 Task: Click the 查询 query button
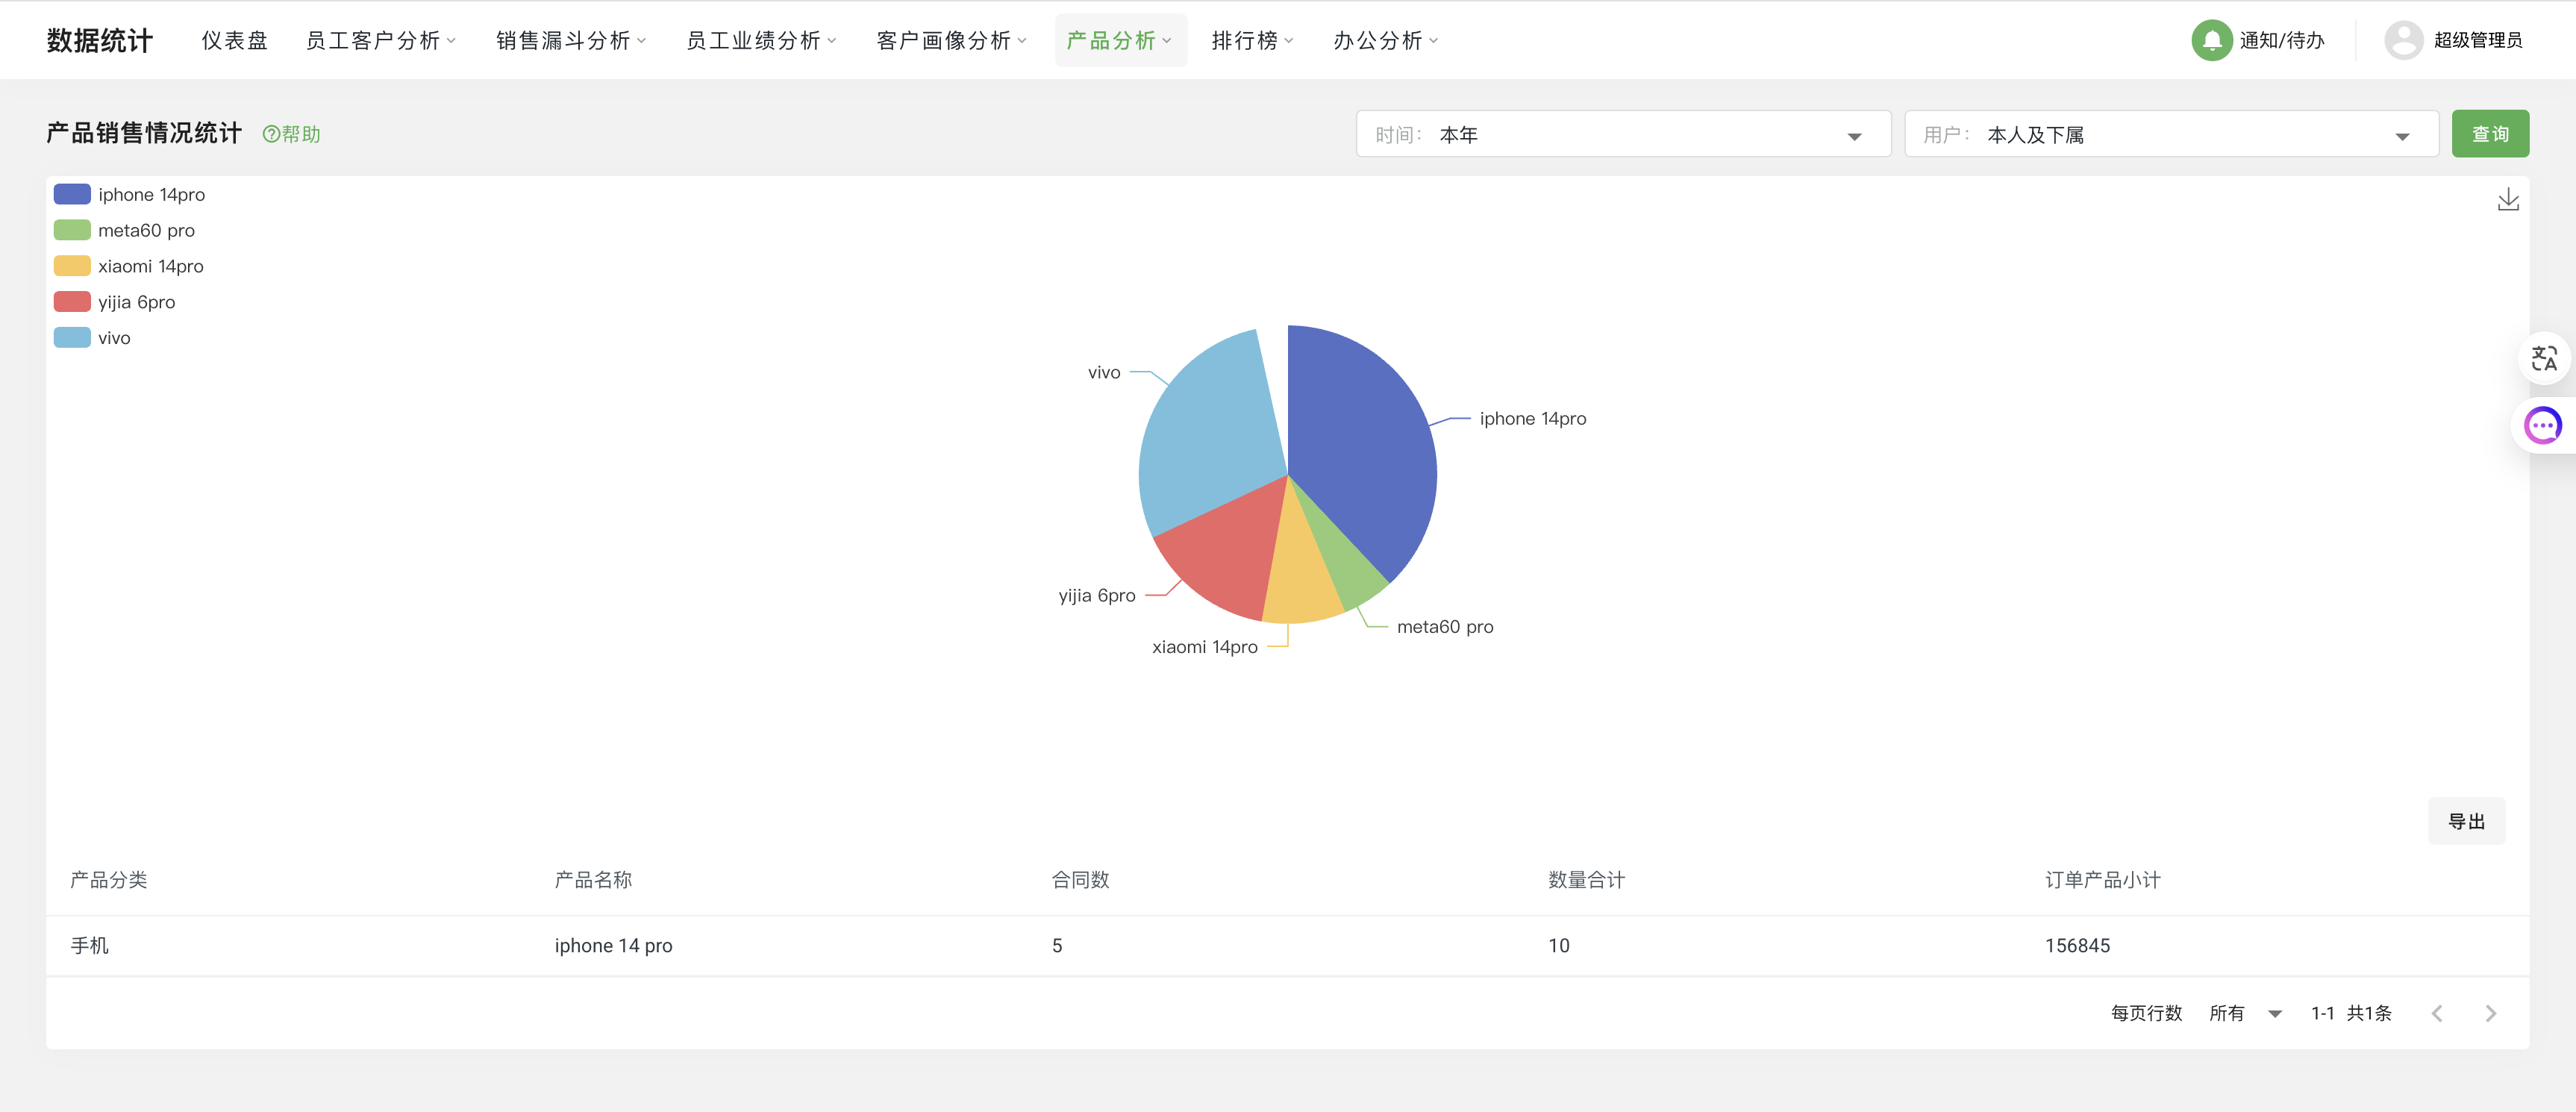[2490, 133]
